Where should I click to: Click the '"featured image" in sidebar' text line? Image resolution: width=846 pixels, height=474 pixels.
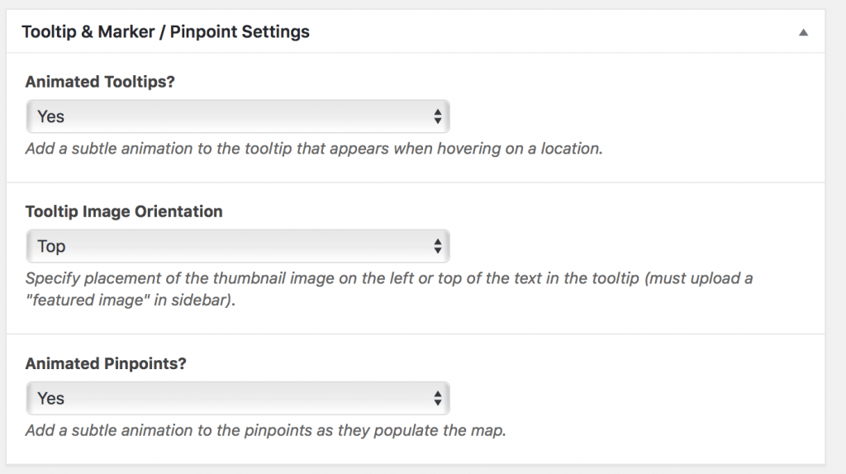(131, 301)
